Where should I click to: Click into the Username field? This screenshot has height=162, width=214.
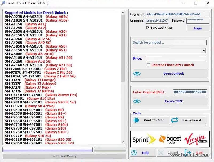[x=157, y=21]
